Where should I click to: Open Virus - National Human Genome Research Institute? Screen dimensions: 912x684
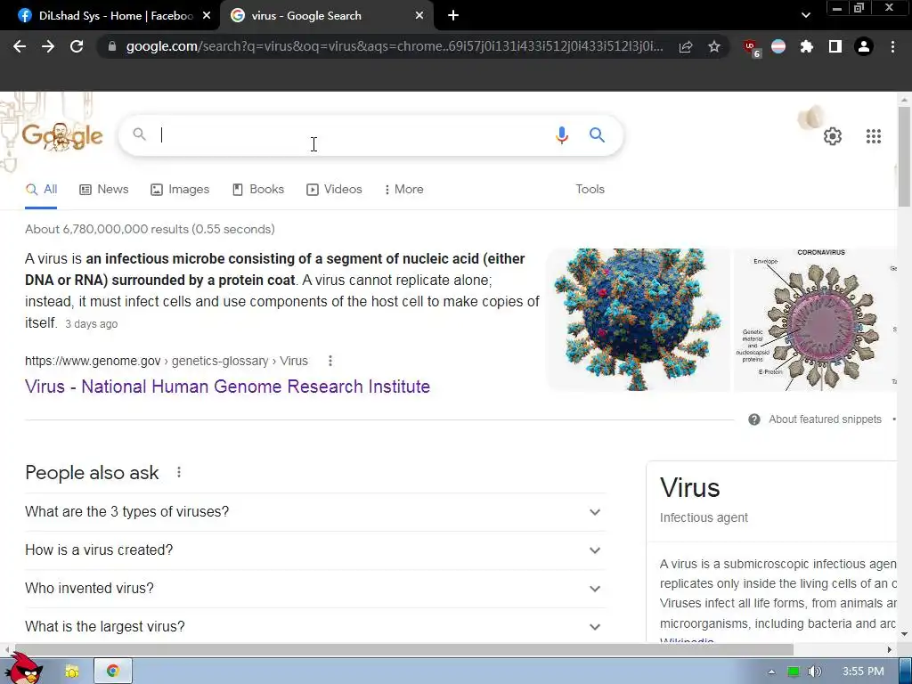tap(227, 387)
